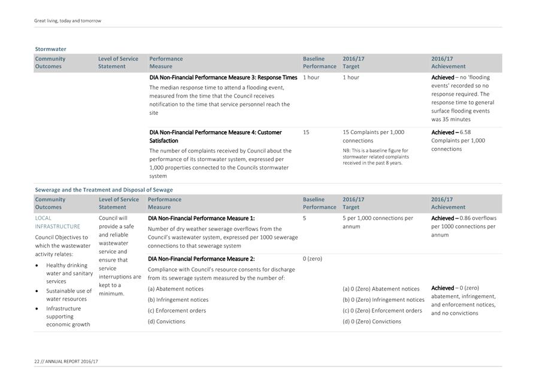Viewport: 536px width, 382px height.
Task: Click 'Compliance with Council's resource consents' description
Action: pos(222,274)
